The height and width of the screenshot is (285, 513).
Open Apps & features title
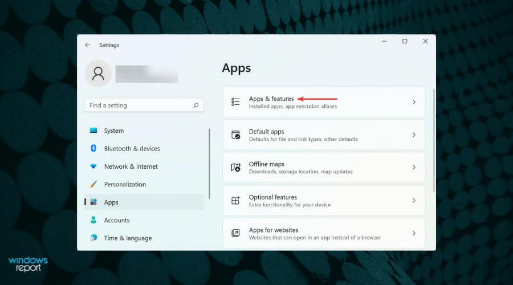tap(271, 99)
